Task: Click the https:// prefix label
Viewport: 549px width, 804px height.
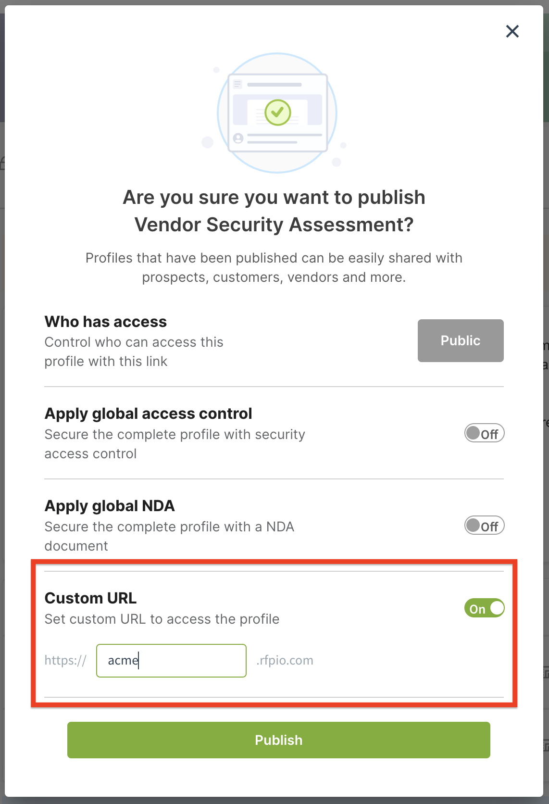Action: pyautogui.click(x=65, y=660)
